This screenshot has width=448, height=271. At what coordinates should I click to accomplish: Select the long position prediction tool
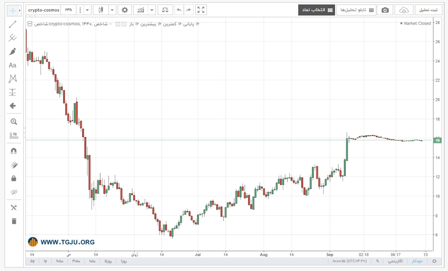coord(13,92)
